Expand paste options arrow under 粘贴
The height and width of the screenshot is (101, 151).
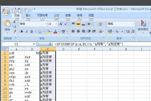[x=7, y=33]
